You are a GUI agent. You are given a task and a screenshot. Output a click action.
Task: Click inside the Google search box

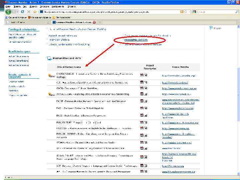coord(216,12)
